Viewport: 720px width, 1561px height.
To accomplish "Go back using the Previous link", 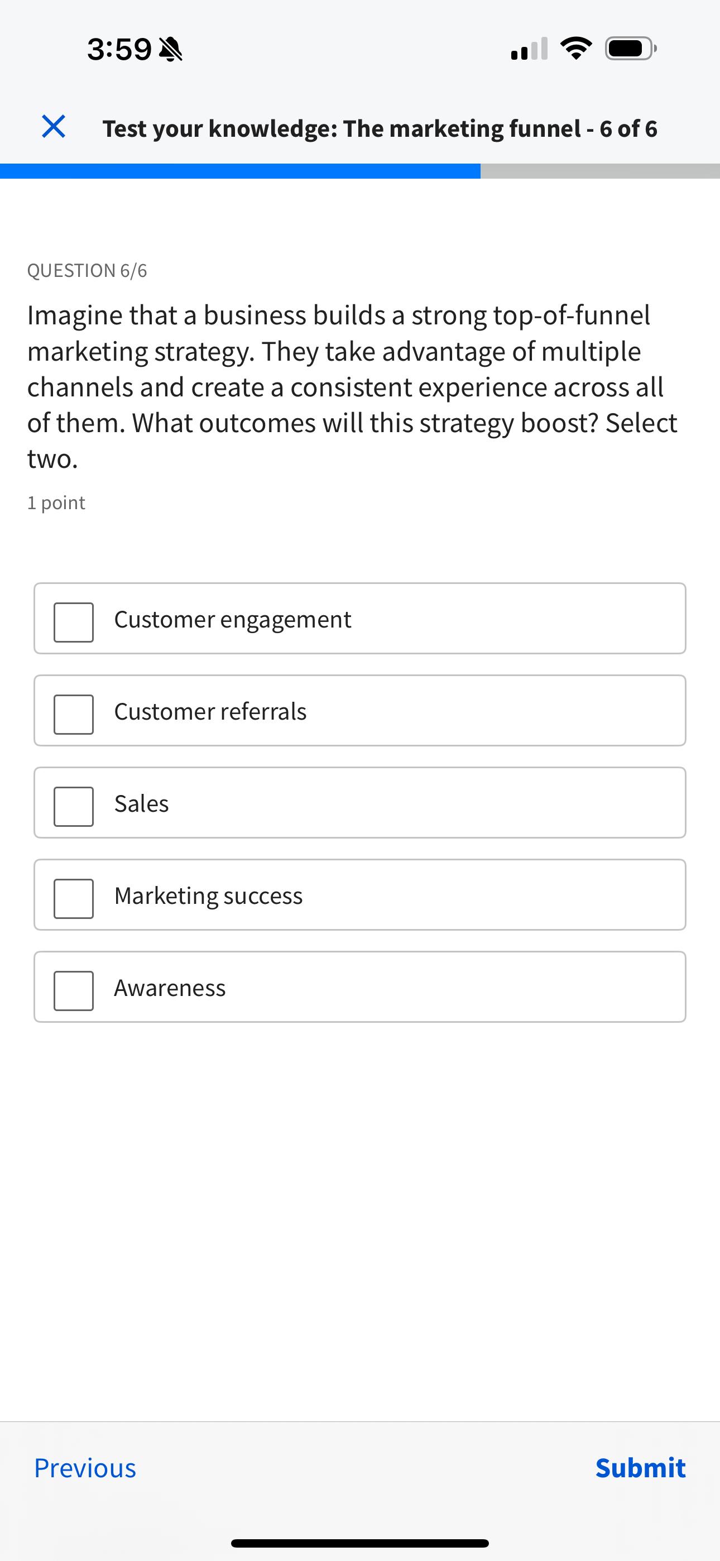I will (x=85, y=1468).
